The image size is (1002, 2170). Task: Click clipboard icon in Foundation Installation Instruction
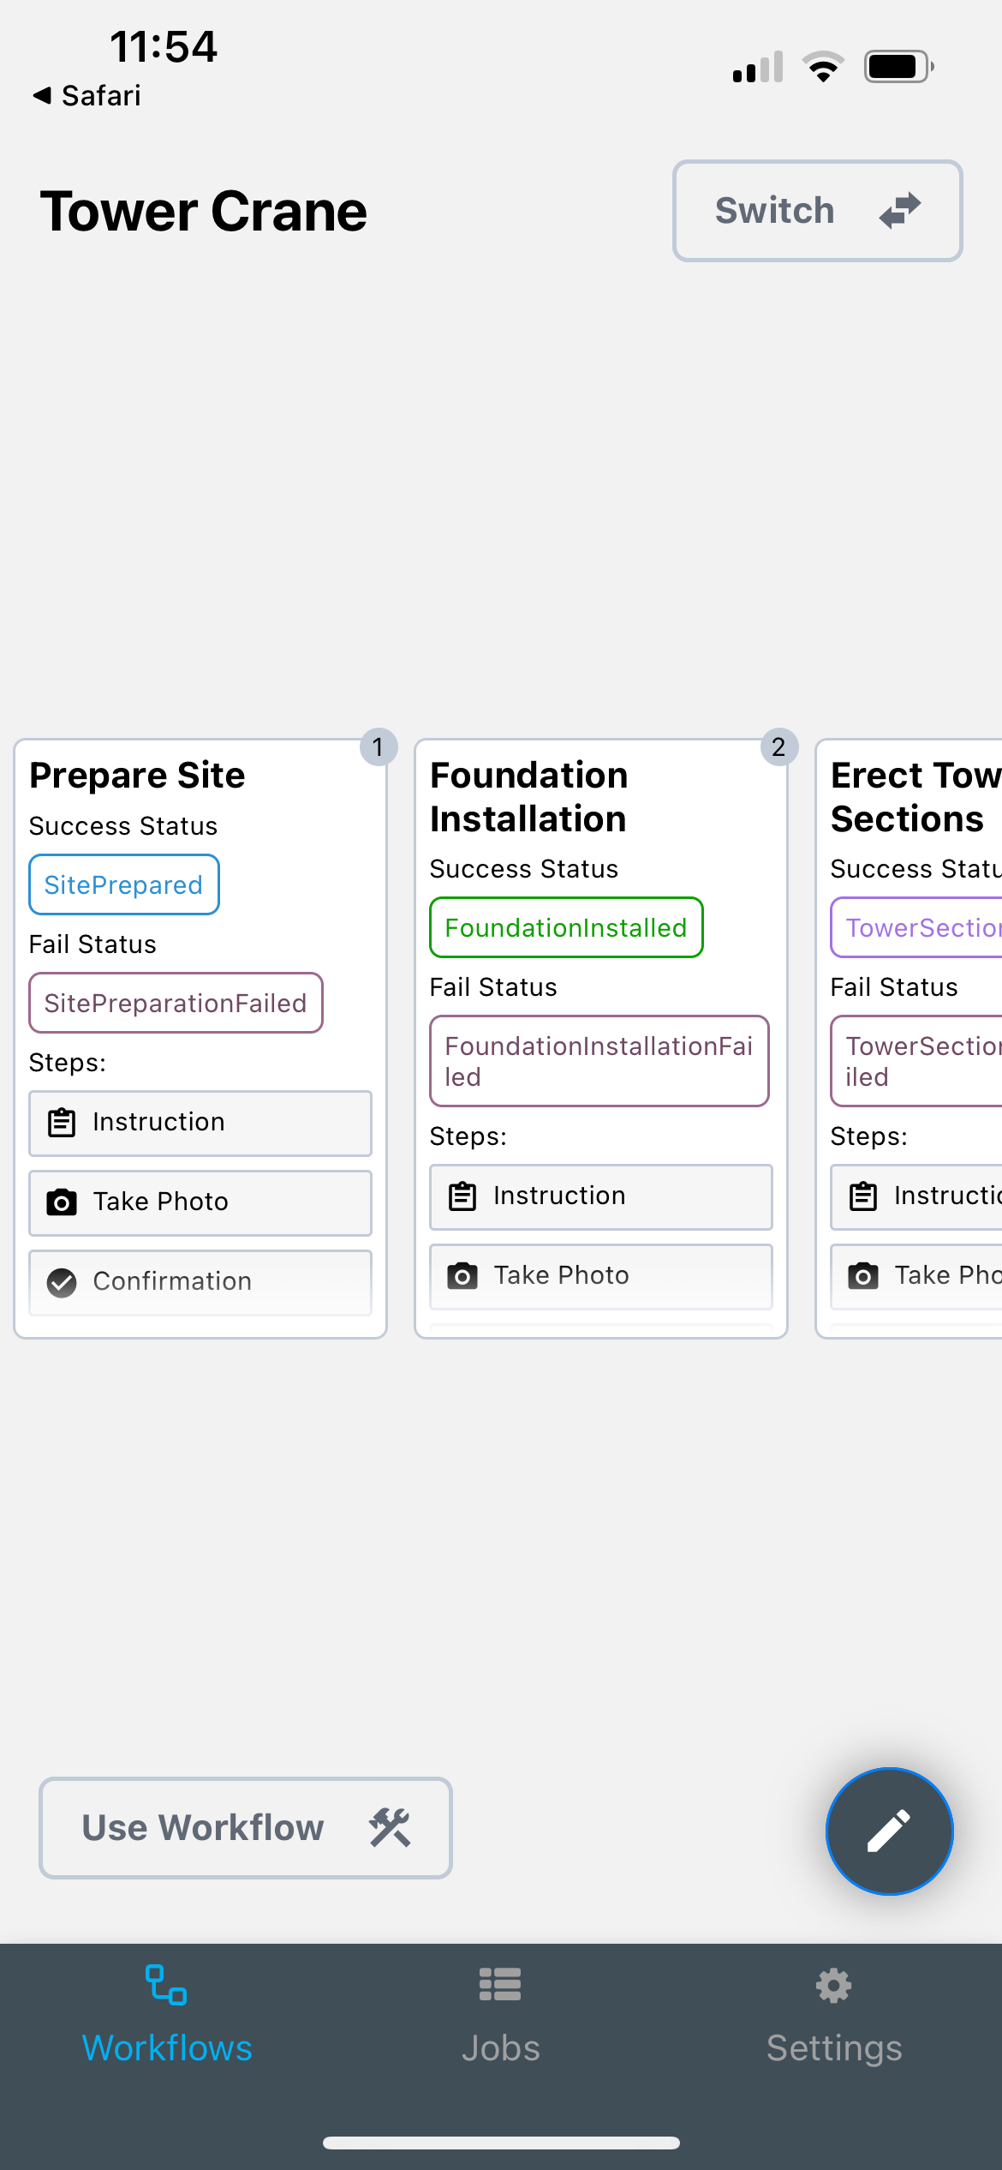pos(462,1196)
